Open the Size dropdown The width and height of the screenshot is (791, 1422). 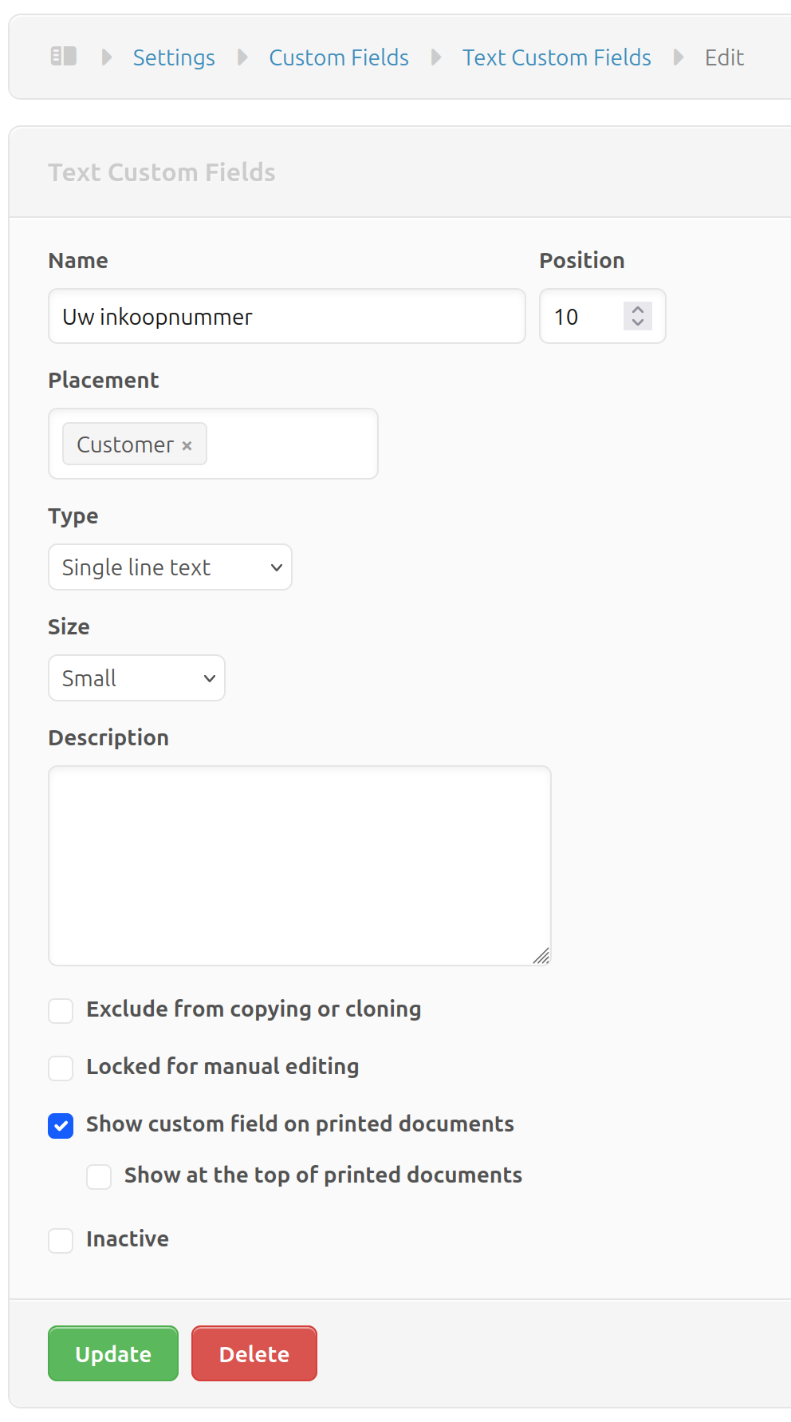(136, 678)
